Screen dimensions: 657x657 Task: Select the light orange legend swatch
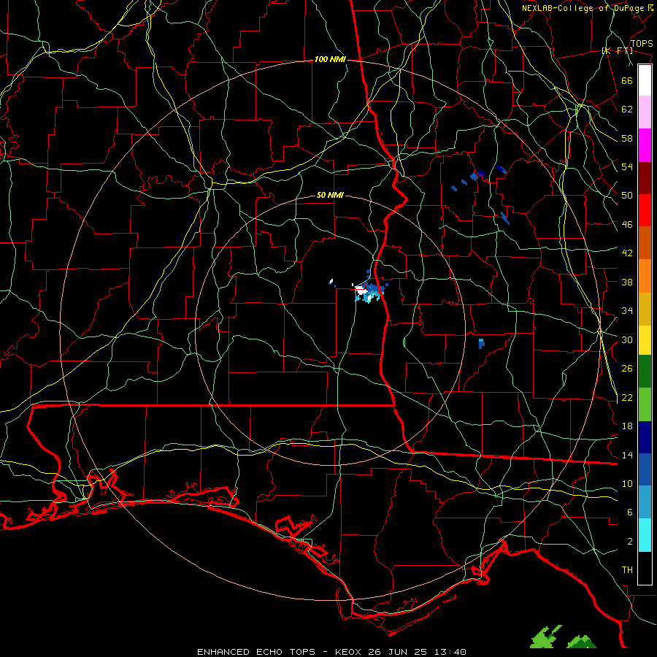645,276
